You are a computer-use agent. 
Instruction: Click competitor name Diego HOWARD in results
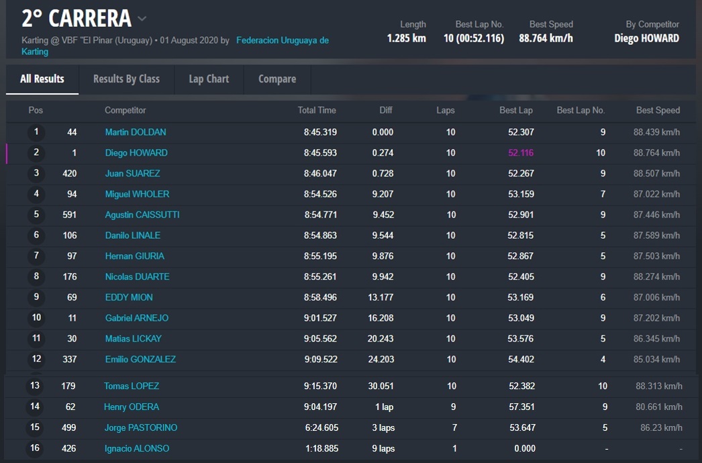(x=136, y=153)
